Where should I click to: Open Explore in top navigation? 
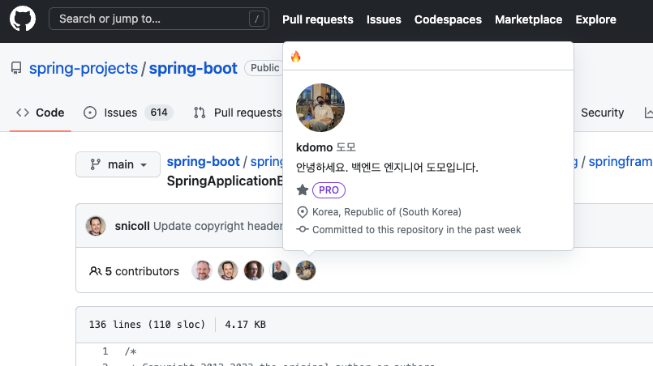coord(595,19)
